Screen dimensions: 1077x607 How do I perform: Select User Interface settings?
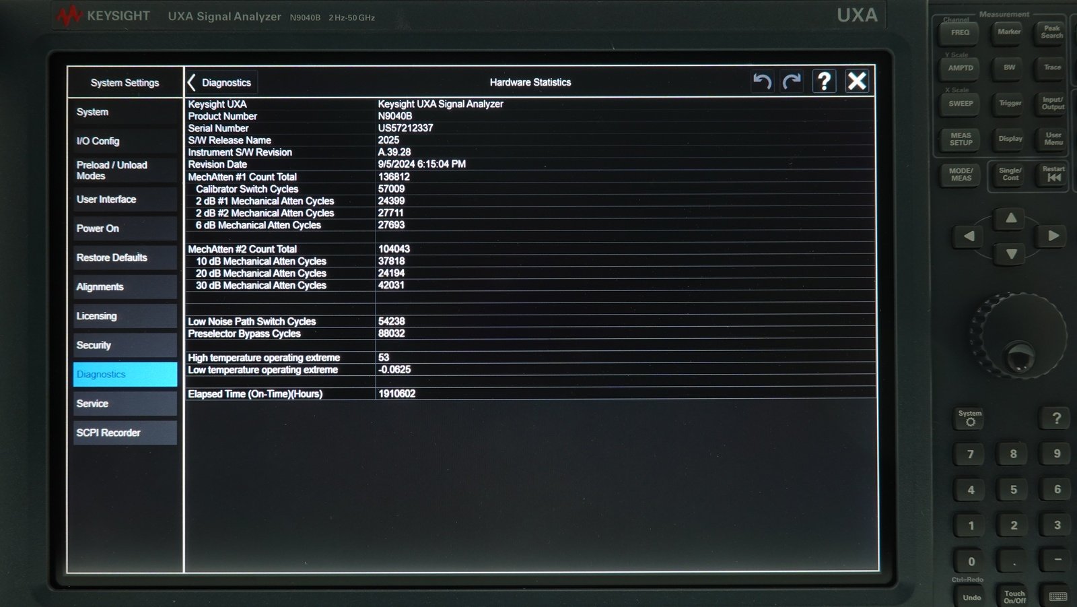point(125,199)
